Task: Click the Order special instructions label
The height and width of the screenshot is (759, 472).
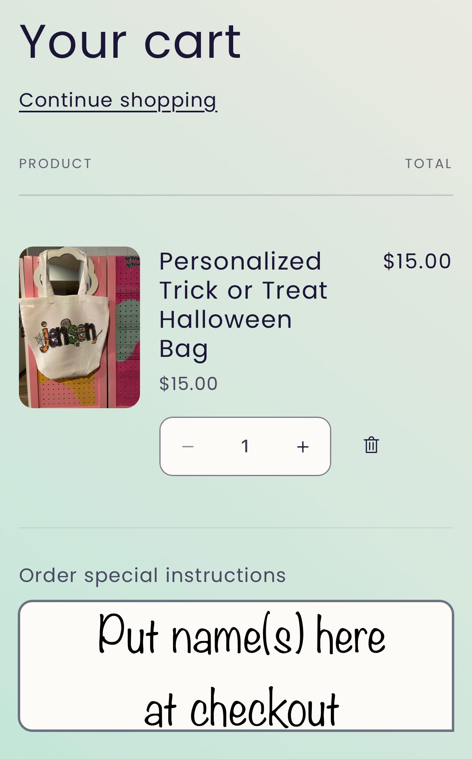Action: click(x=152, y=575)
